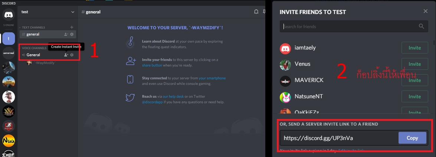This screenshot has width=436, height=157.
Task: Select the 't' test server icon
Action: (8, 38)
